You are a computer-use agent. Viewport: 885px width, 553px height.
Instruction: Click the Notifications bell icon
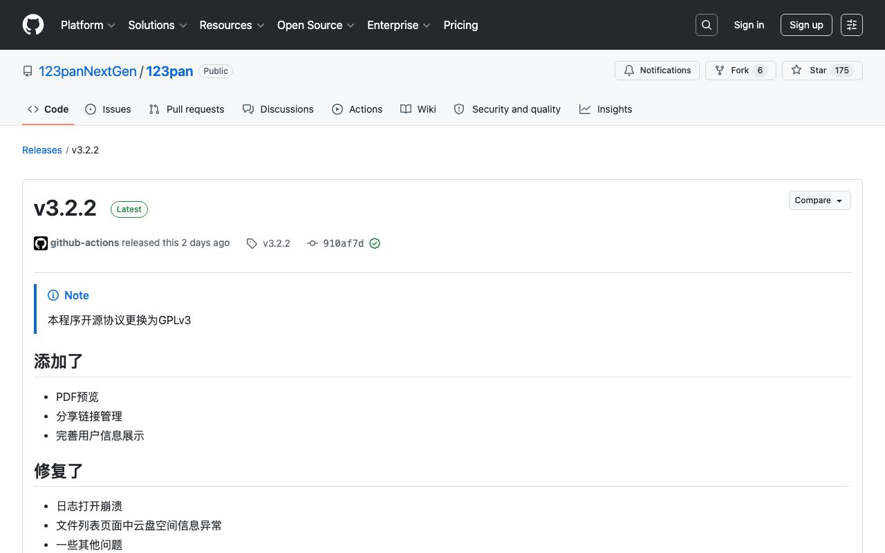pos(629,71)
